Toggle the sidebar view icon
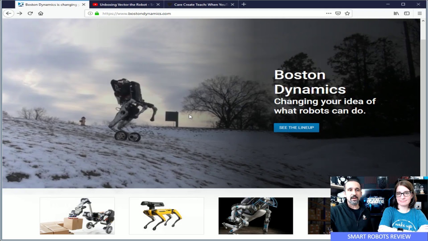The width and height of the screenshot is (428, 241). (x=407, y=13)
